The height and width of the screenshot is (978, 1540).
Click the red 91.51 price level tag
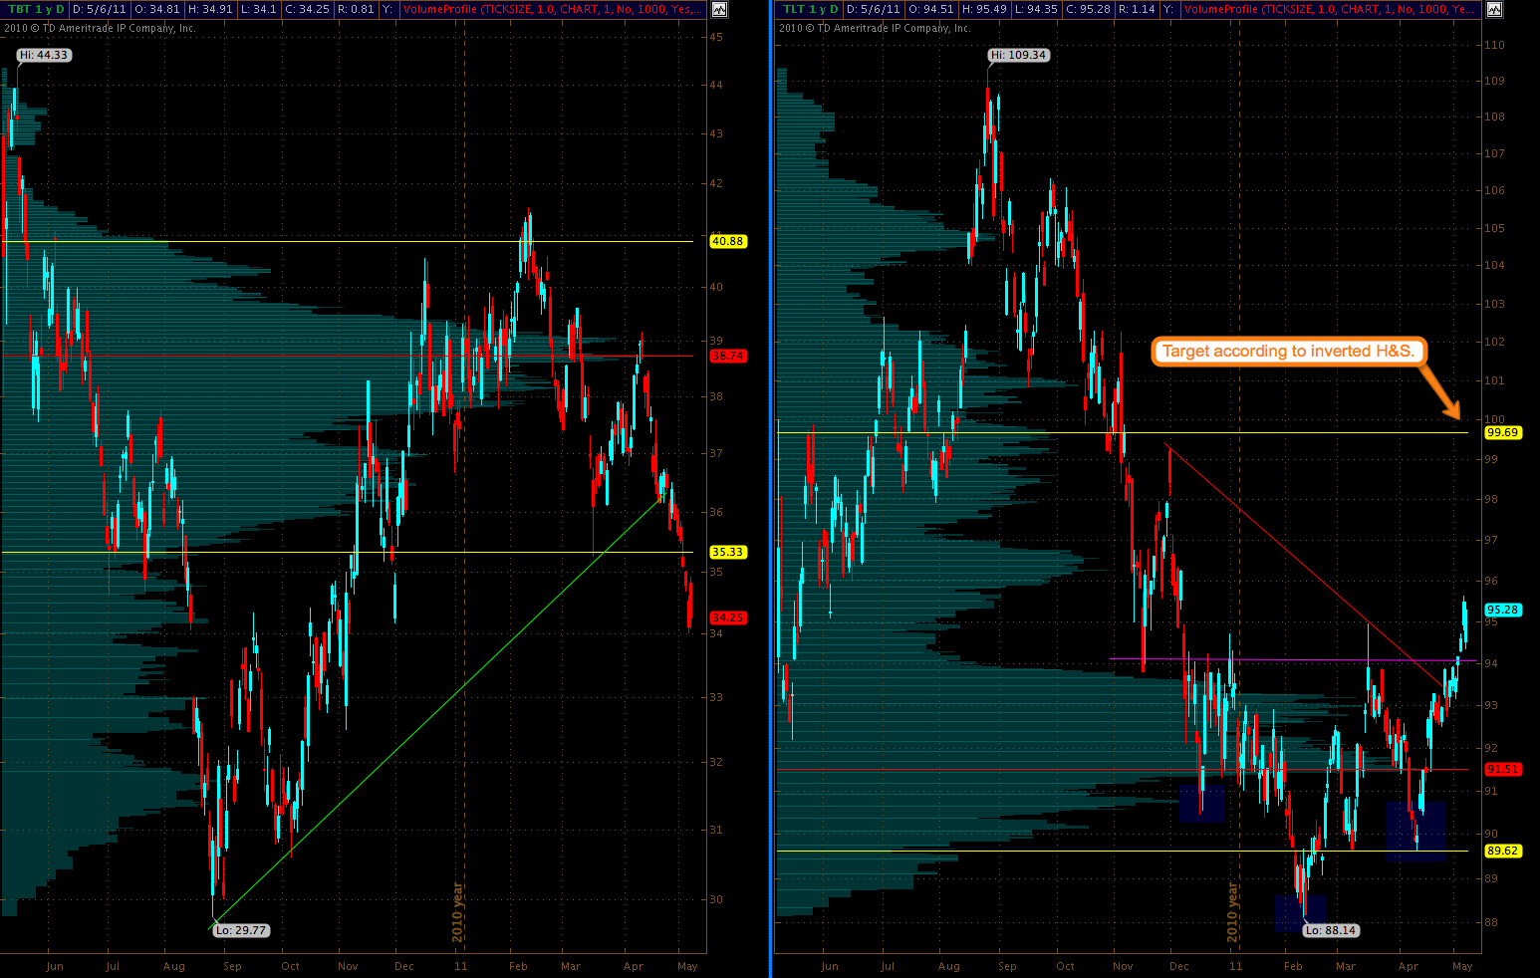point(1503,769)
